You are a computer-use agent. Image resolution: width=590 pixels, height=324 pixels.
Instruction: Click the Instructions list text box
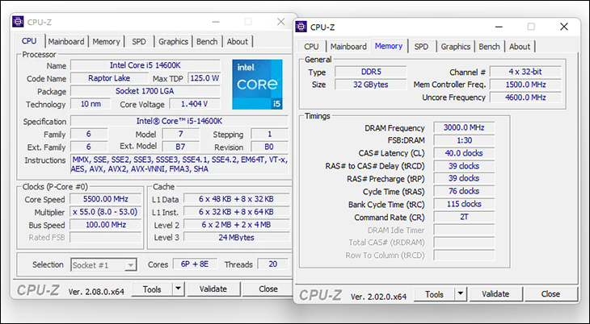(x=179, y=164)
